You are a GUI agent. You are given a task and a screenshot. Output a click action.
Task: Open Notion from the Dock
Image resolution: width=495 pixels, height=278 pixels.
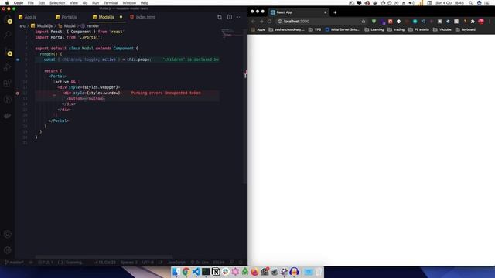[216, 272]
